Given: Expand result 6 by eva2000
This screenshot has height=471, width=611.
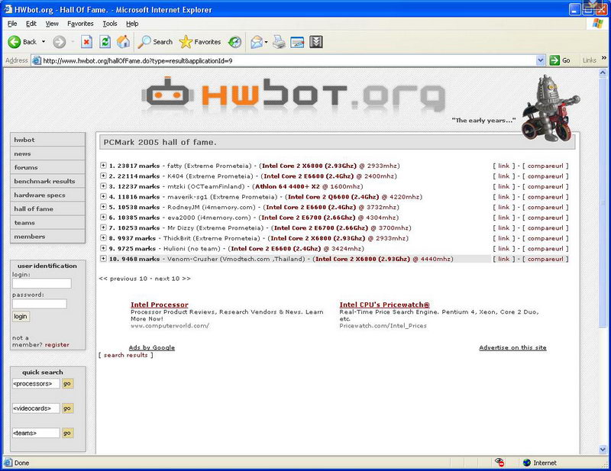Looking at the screenshot, I should click(x=103, y=217).
